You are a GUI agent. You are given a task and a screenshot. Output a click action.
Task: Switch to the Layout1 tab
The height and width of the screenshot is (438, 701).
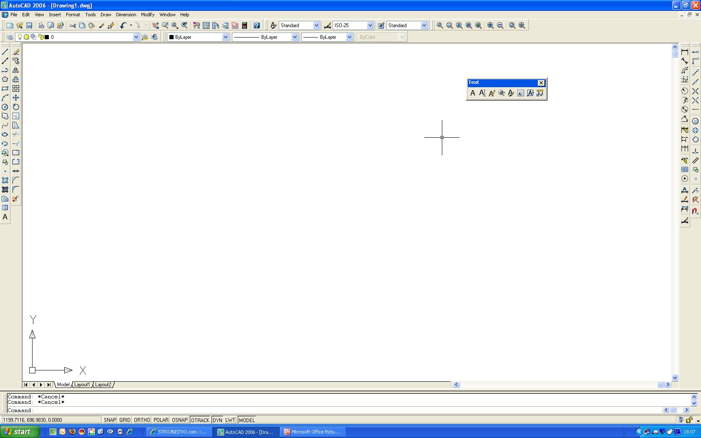(x=82, y=385)
